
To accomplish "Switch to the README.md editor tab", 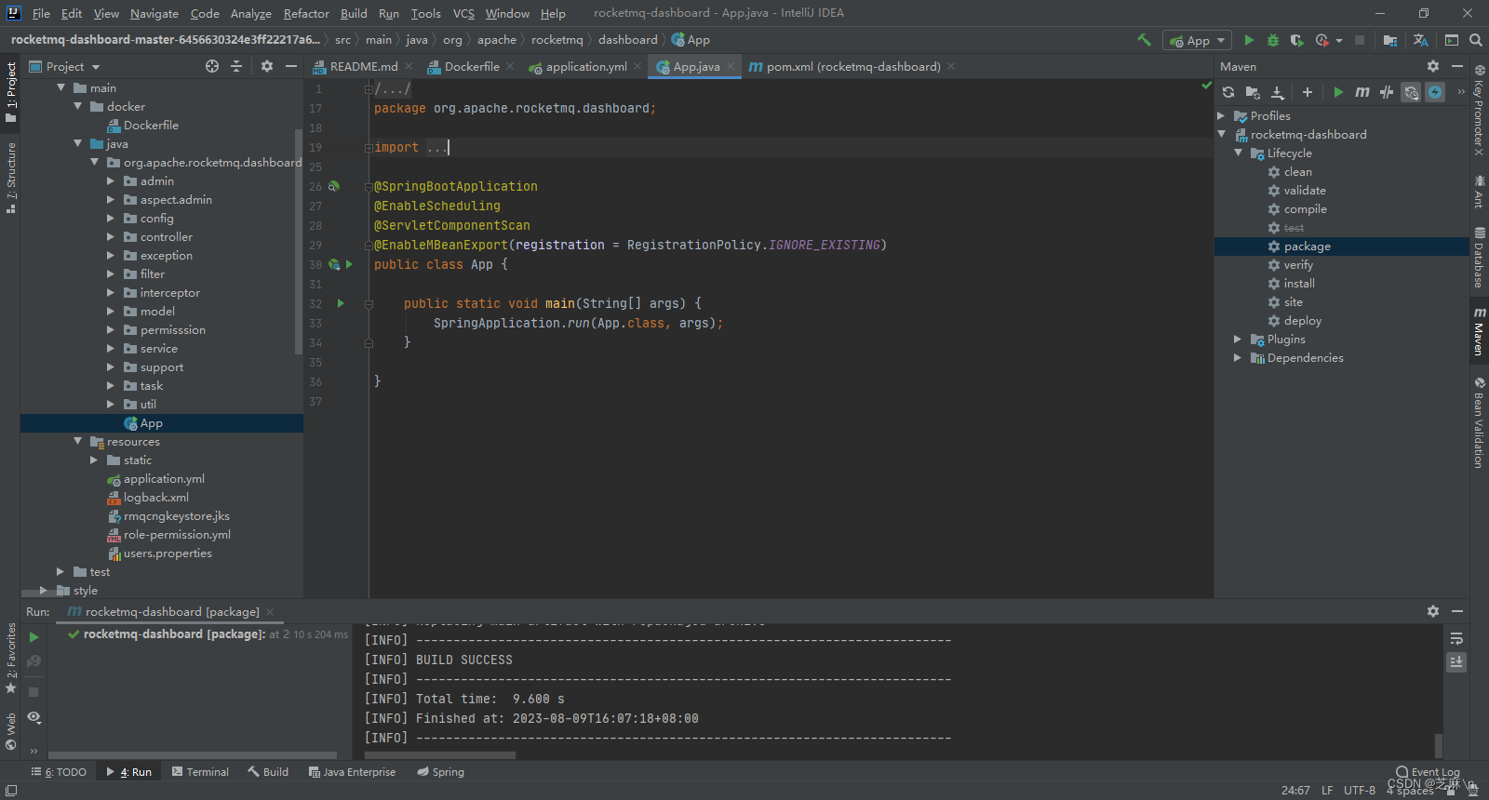I will [x=364, y=66].
